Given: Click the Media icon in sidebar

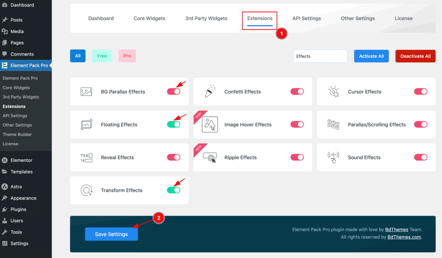Looking at the screenshot, I should click(x=4, y=31).
